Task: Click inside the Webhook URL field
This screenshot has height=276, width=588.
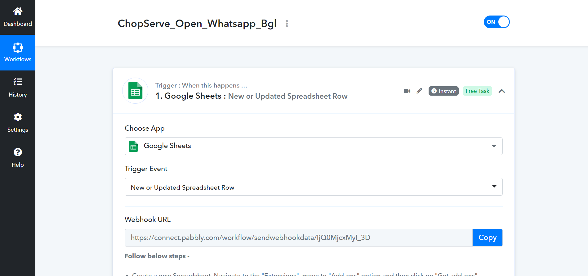Action: (x=299, y=238)
